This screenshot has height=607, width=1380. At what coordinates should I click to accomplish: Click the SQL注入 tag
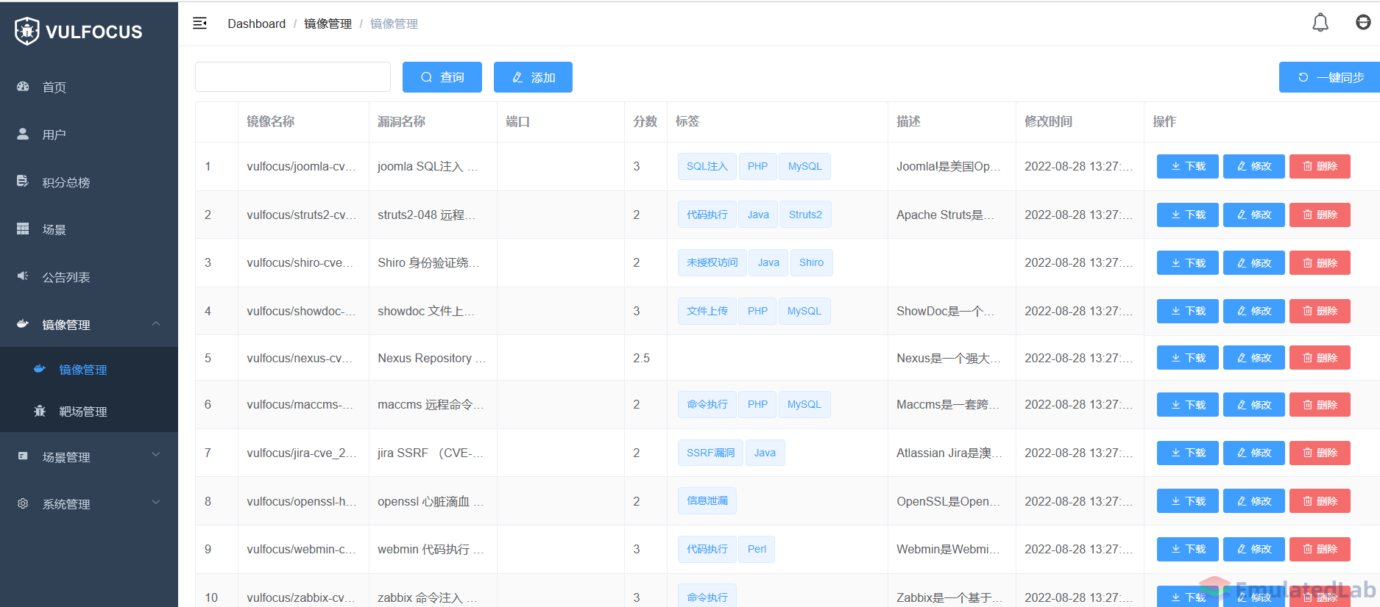pyautogui.click(x=707, y=166)
